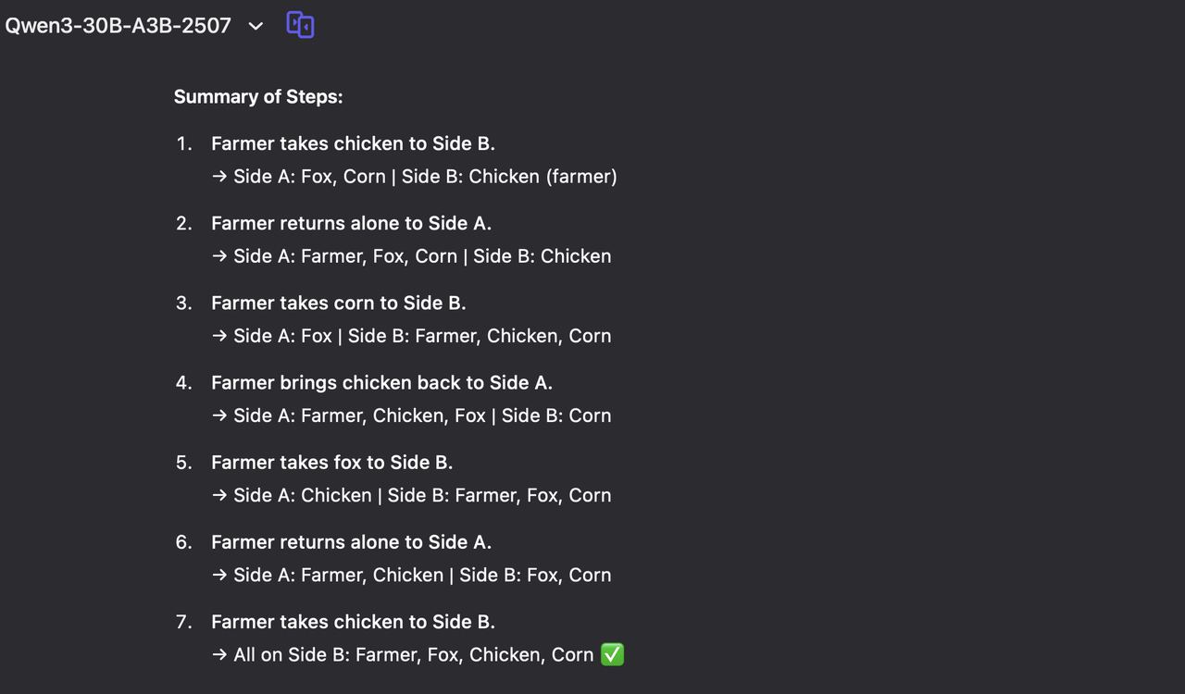The height and width of the screenshot is (694, 1185).
Task: Click the green checkmark emoji in step 7
Action: point(613,654)
